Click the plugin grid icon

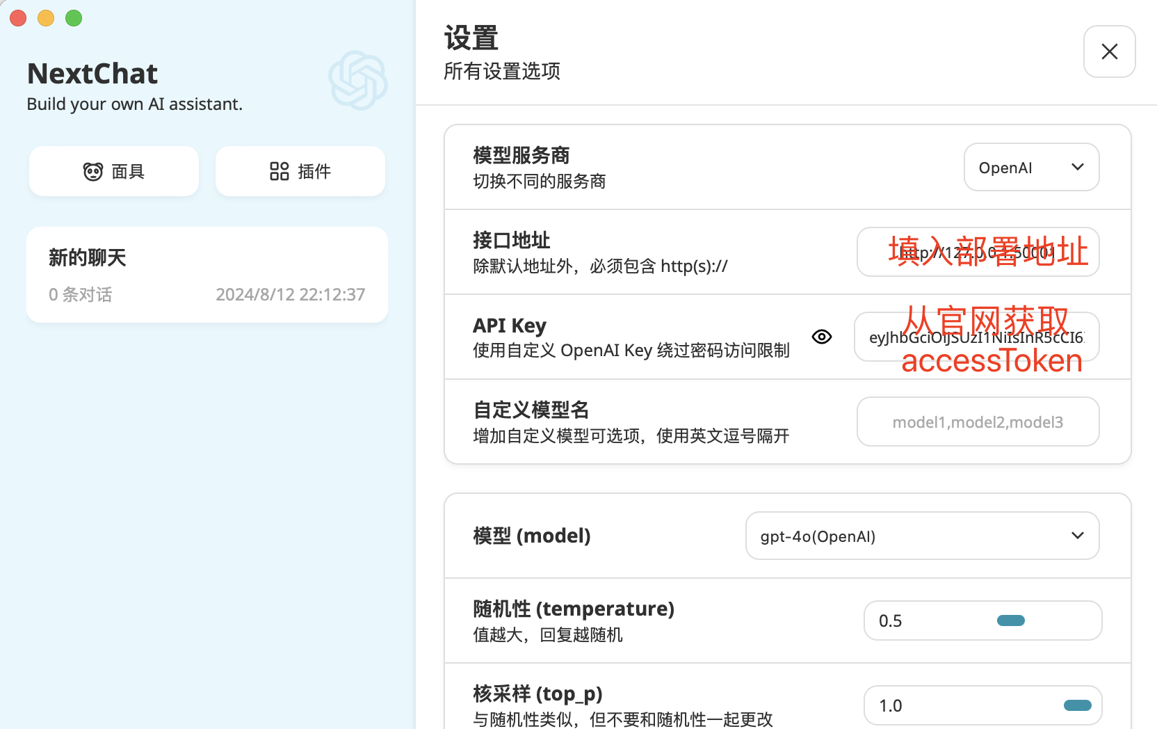point(280,171)
